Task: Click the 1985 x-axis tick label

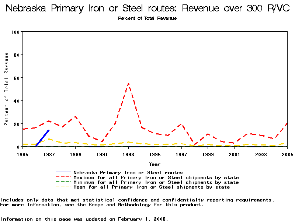Action: pyautogui.click(x=23, y=154)
